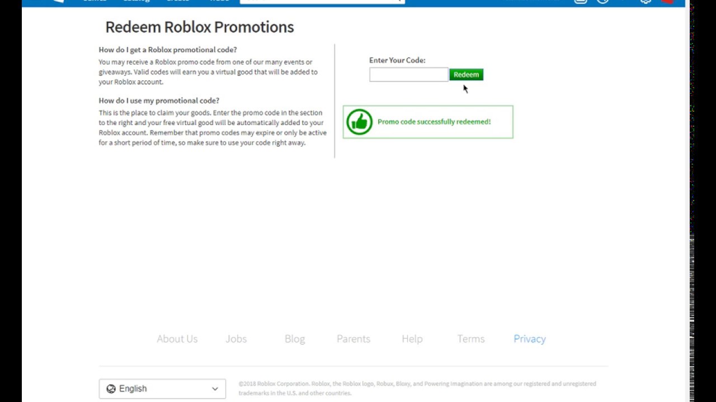This screenshot has height=402, width=716.
Task: Click the language selector chevron arrow
Action: [x=215, y=389]
